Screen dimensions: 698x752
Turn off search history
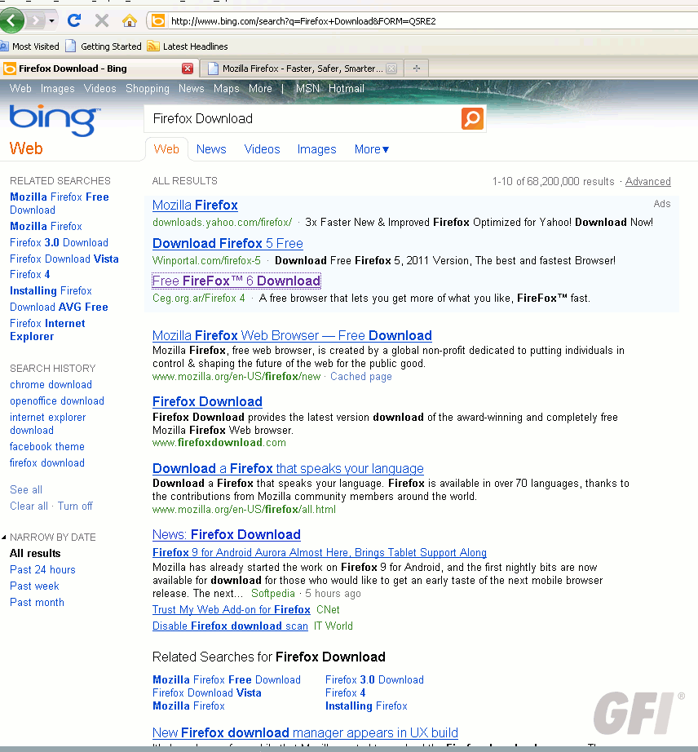point(75,506)
